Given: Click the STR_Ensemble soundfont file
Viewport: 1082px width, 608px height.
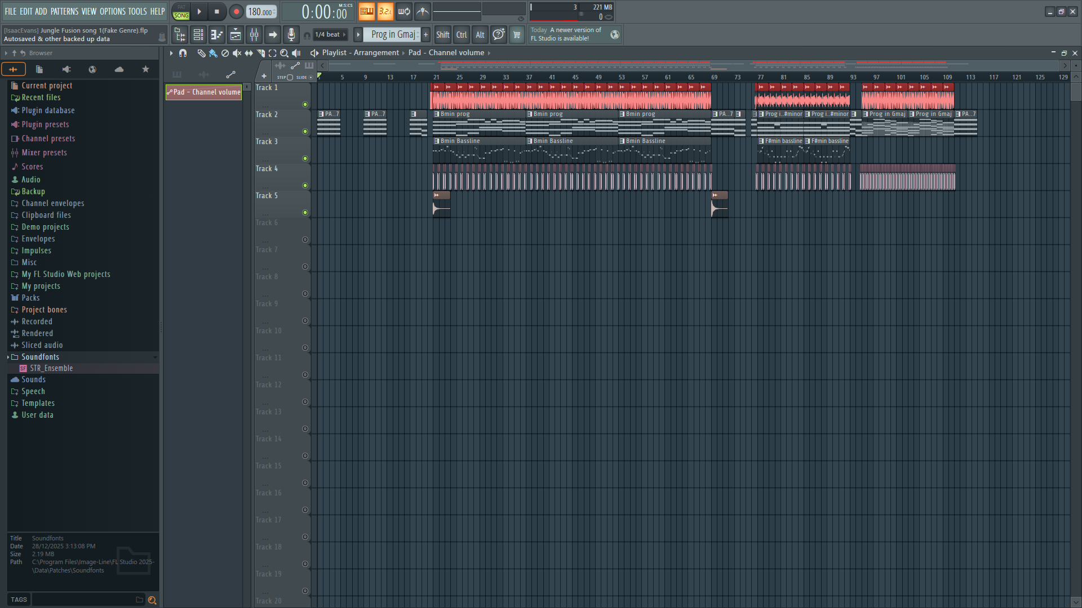Looking at the screenshot, I should point(51,368).
